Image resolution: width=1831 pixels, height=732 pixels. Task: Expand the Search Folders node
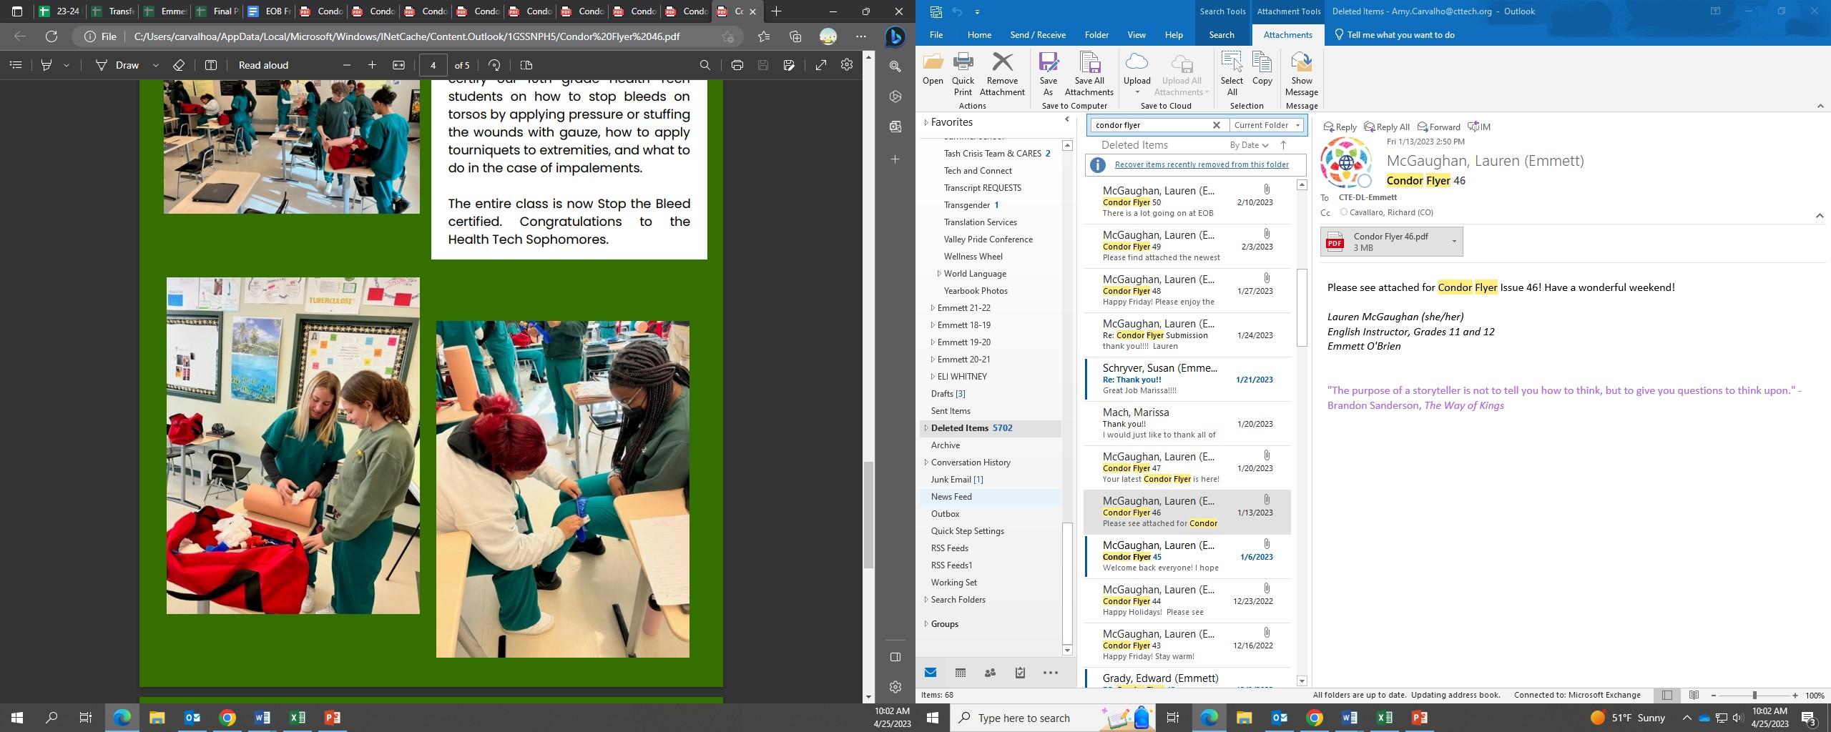[926, 600]
